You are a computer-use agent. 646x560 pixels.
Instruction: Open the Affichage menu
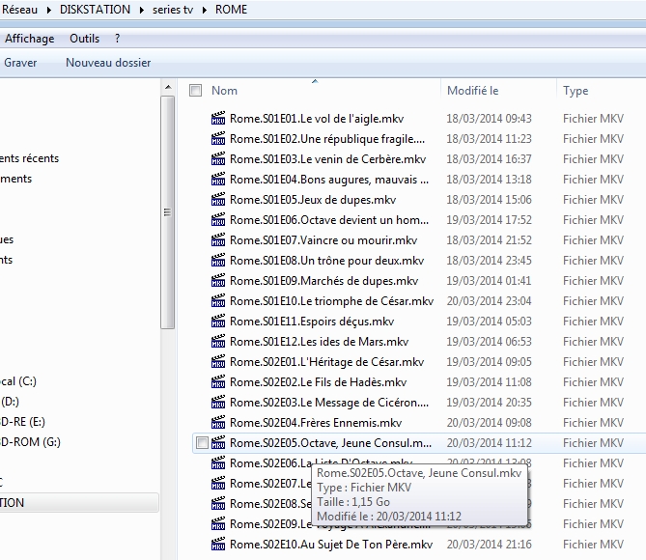click(x=29, y=39)
